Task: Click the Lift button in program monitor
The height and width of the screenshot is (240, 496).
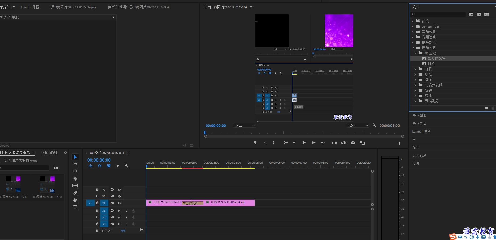Action: click(334, 143)
